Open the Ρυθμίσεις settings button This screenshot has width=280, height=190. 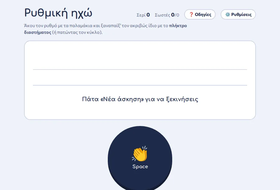(238, 15)
